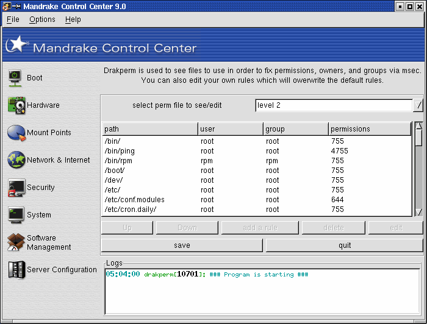Sort by the user column header

[231, 129]
